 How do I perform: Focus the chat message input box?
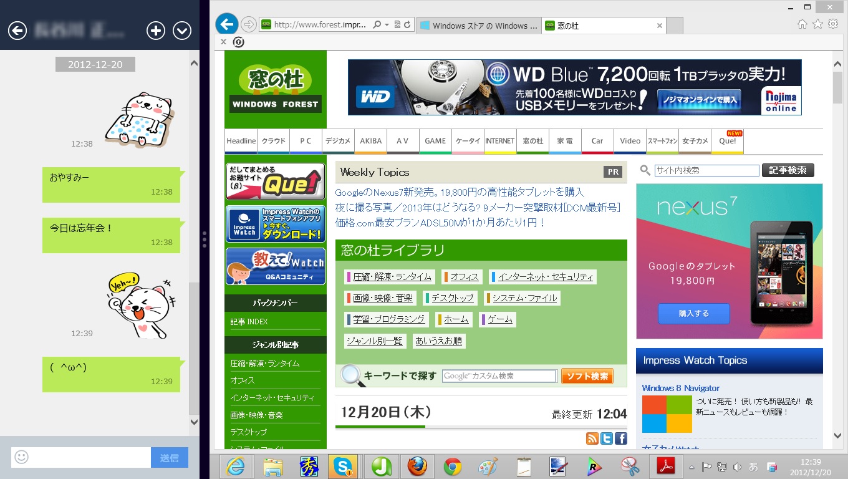pos(81,458)
